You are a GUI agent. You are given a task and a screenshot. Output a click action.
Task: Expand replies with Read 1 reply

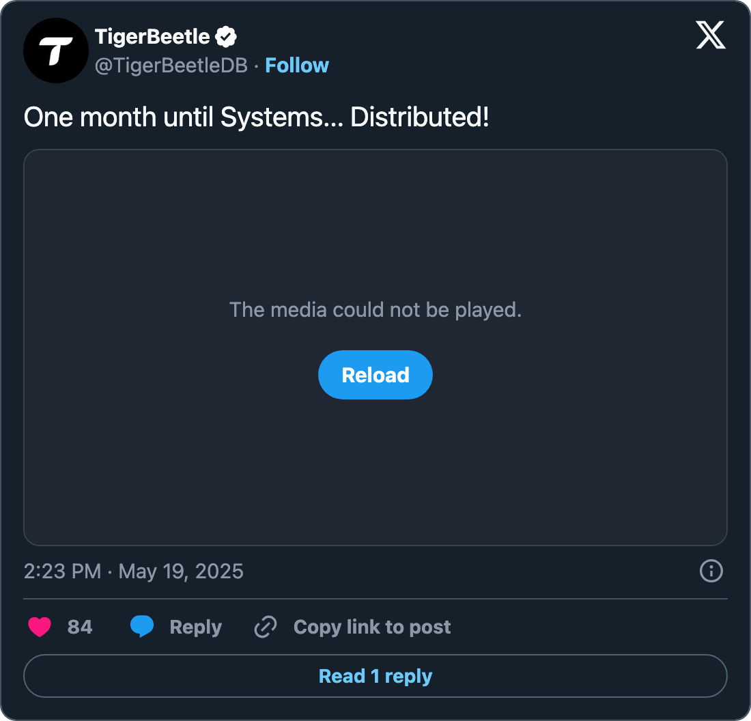pos(375,676)
